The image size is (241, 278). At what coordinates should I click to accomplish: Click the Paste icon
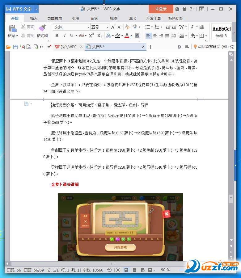tap(13, 28)
